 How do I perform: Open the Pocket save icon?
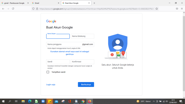pos(177,9)
